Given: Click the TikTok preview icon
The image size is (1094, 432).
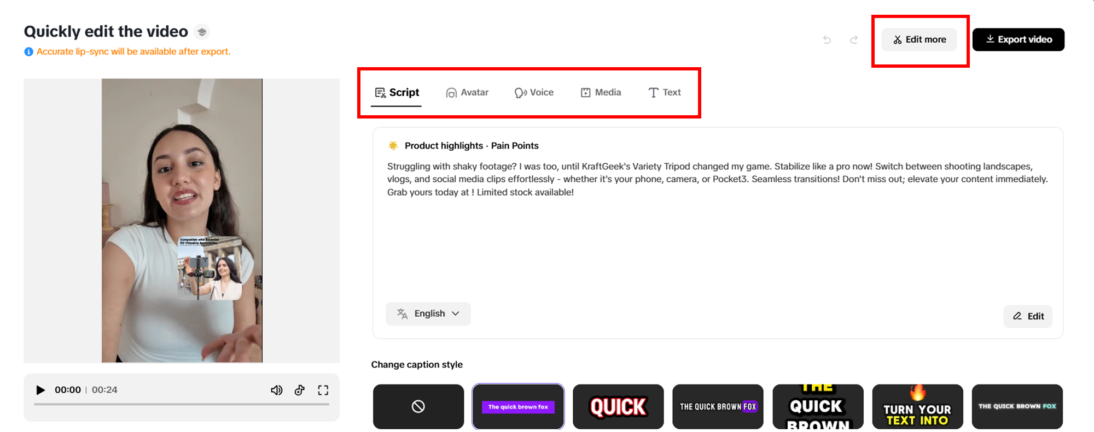Looking at the screenshot, I should (x=300, y=390).
